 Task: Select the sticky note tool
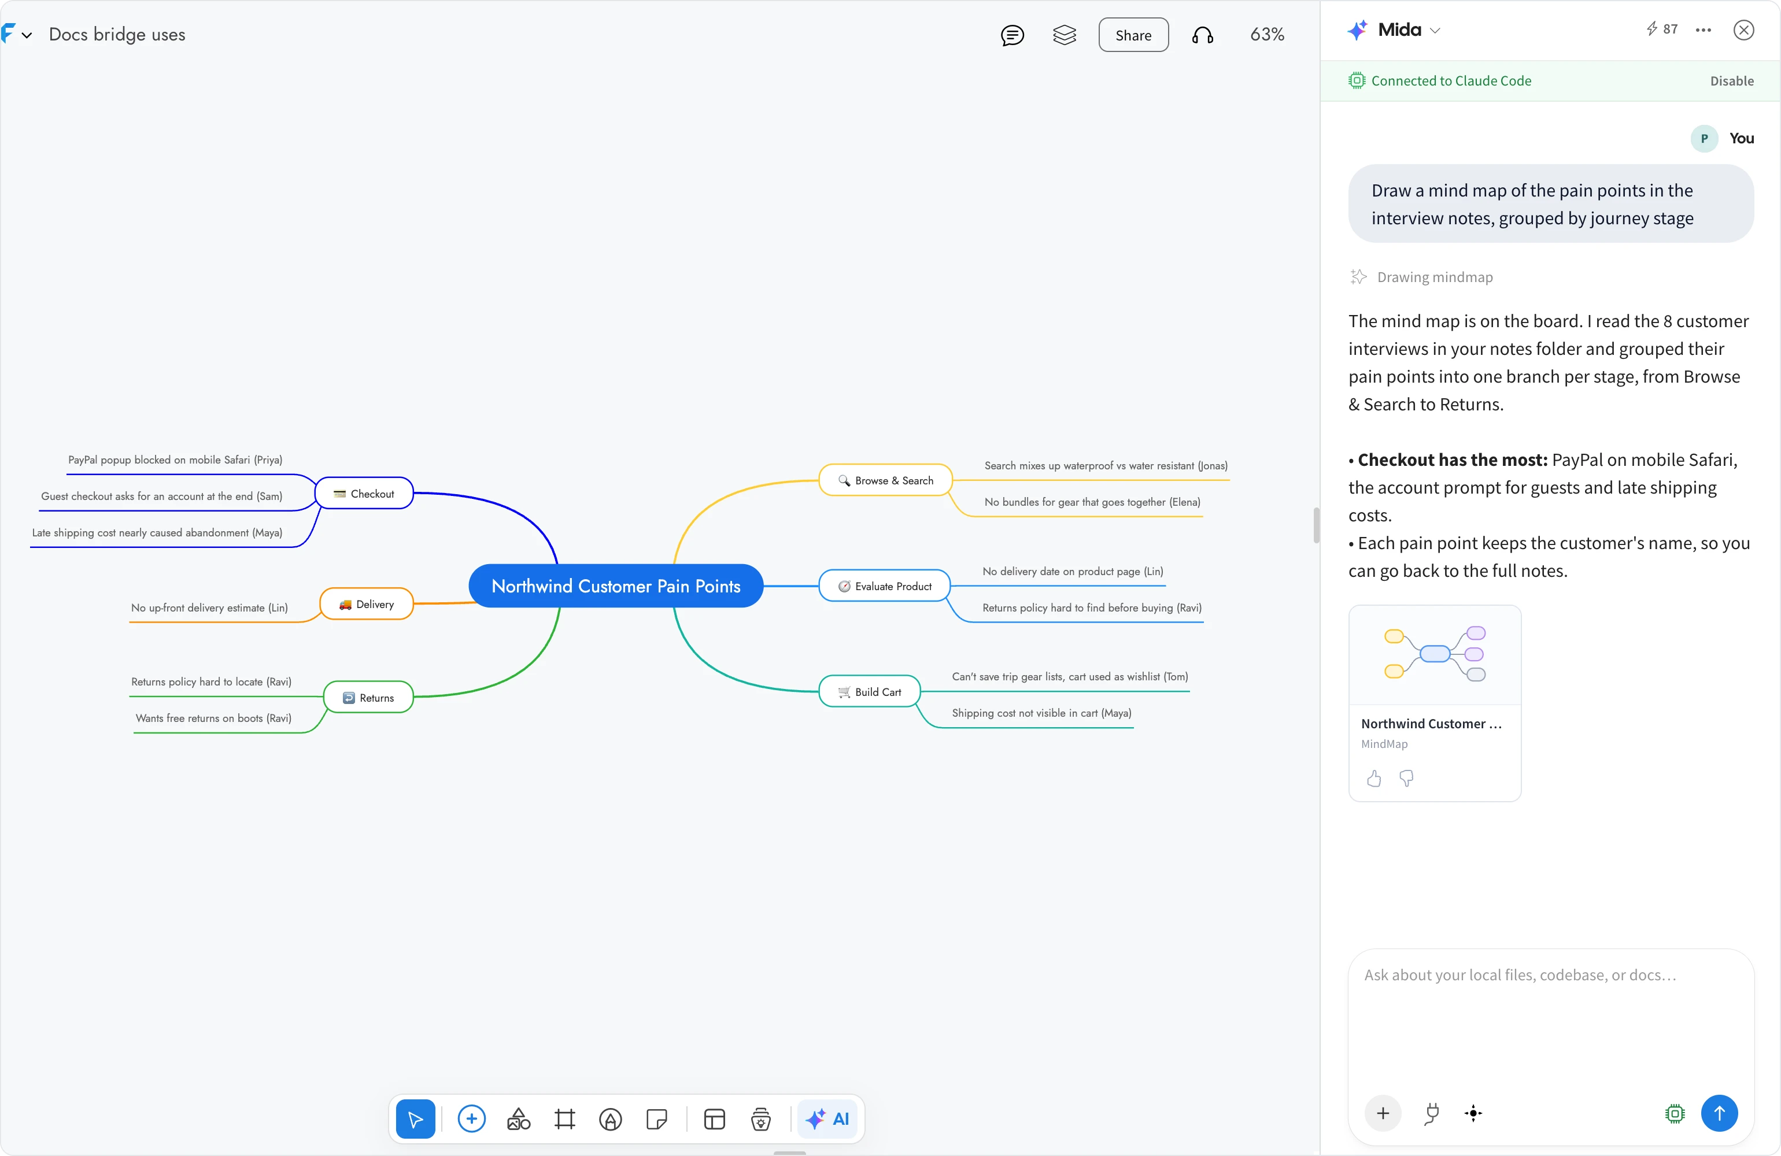656,1118
